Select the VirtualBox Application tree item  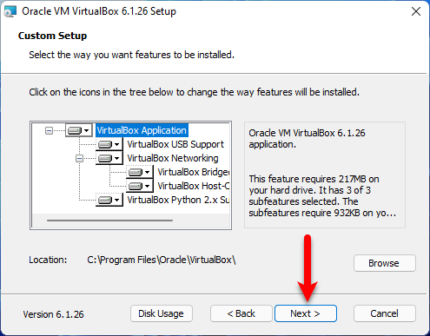tap(142, 130)
